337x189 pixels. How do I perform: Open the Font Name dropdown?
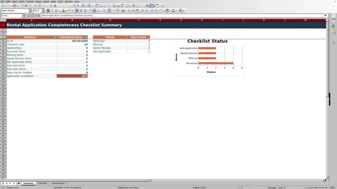[x=30, y=10]
